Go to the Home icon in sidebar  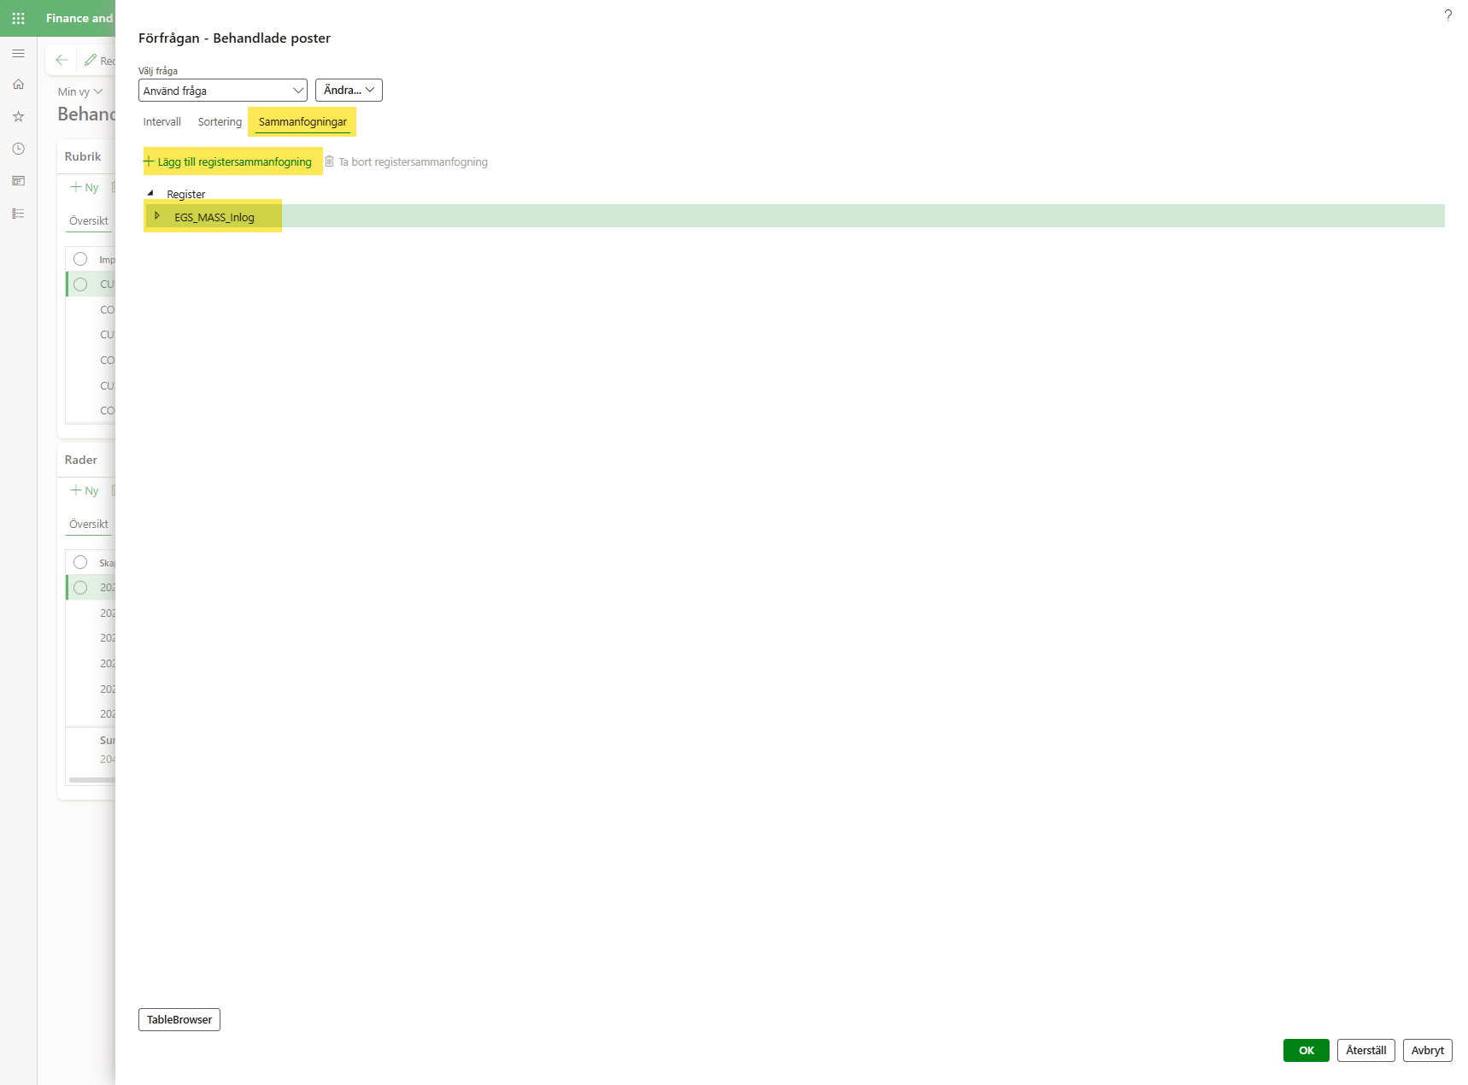pos(18,85)
